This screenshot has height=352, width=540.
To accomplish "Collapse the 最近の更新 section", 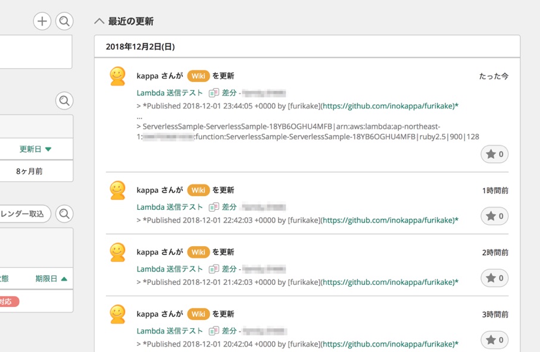I will click(x=99, y=20).
